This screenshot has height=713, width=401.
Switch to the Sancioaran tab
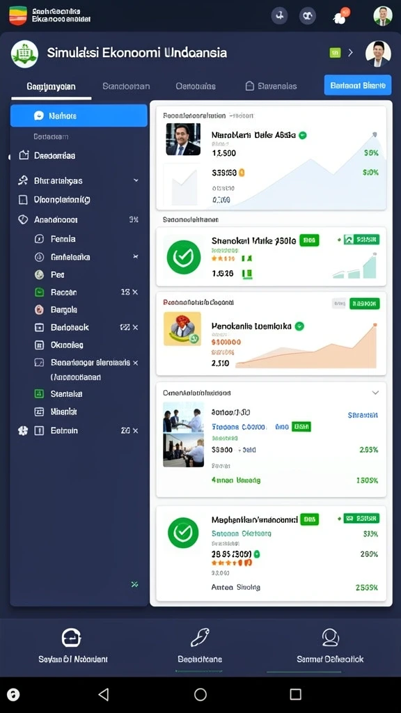pos(126,86)
